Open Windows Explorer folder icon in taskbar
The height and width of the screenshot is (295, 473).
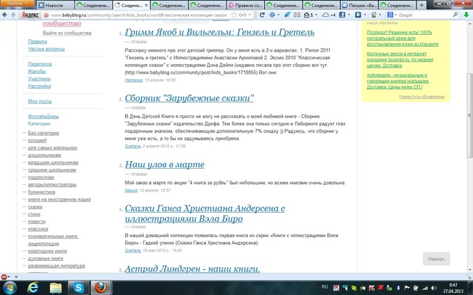tap(56, 287)
